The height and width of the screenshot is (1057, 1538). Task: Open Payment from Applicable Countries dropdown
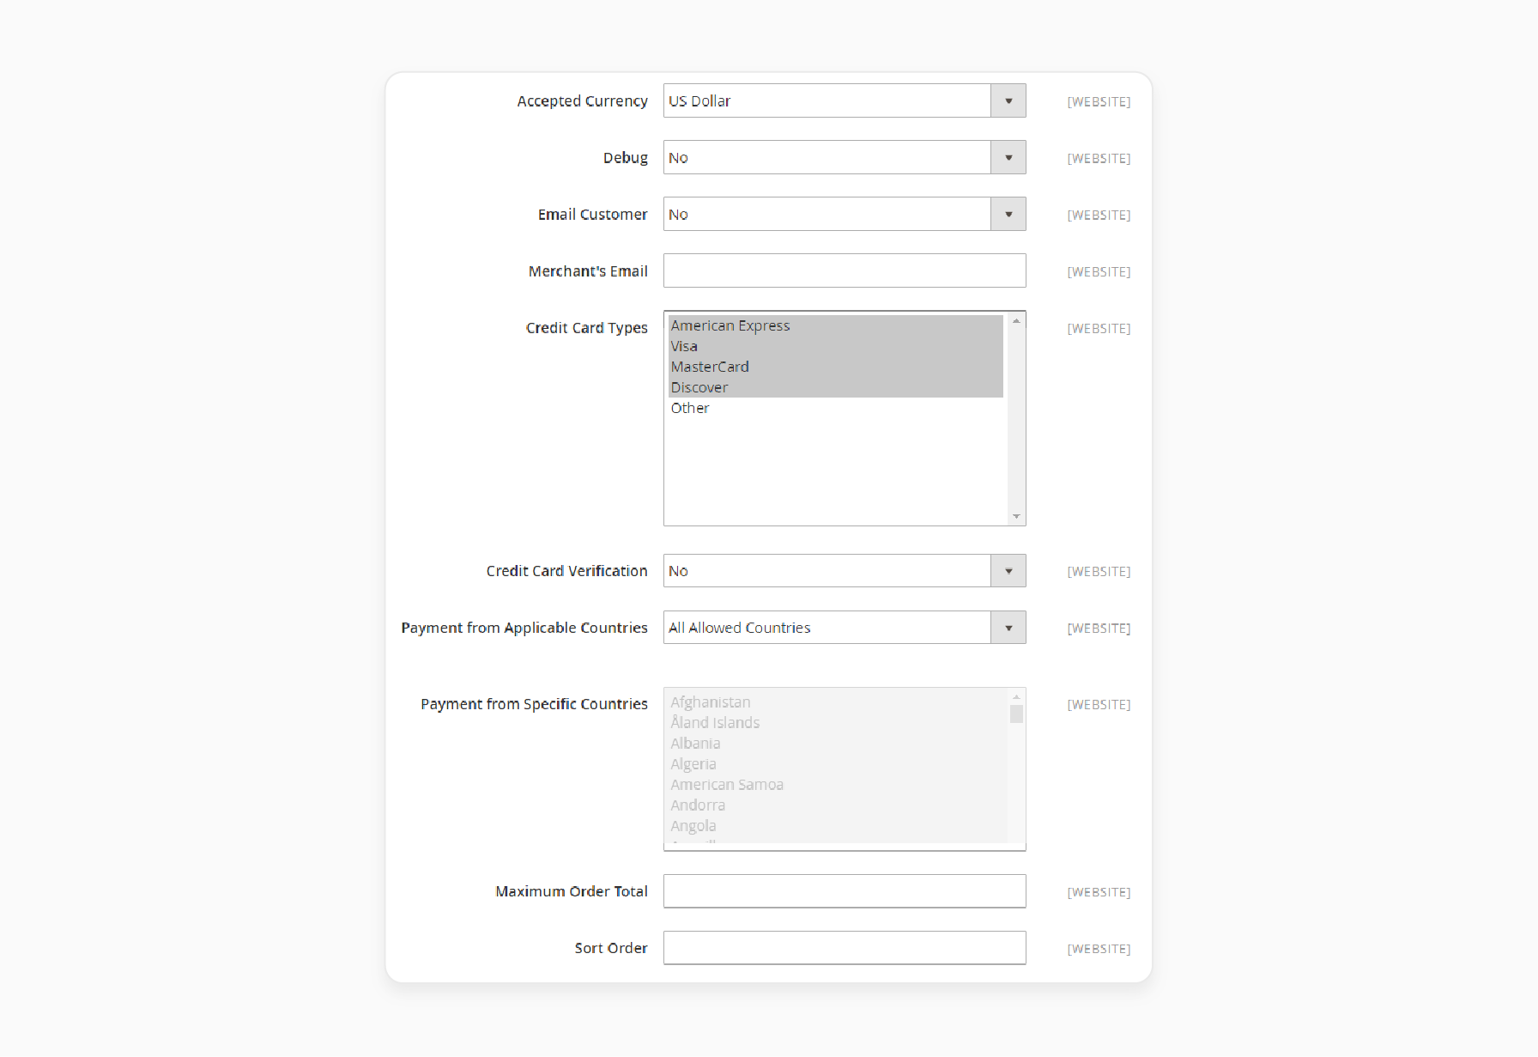[x=845, y=628]
